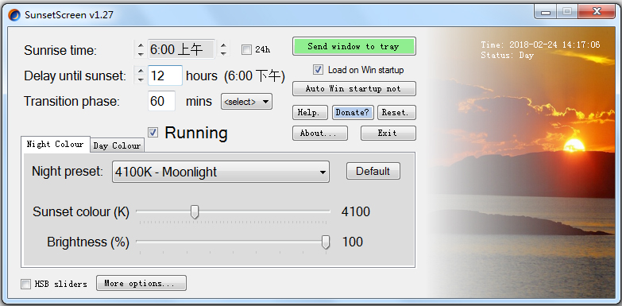Click the Time: 2018-02-24 14:17:06 text
Image resolution: width=622 pixels, height=306 pixels.
click(x=540, y=45)
